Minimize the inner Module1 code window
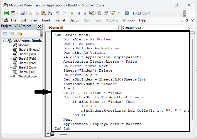The height and width of the screenshot is (139, 197). click(x=182, y=21)
